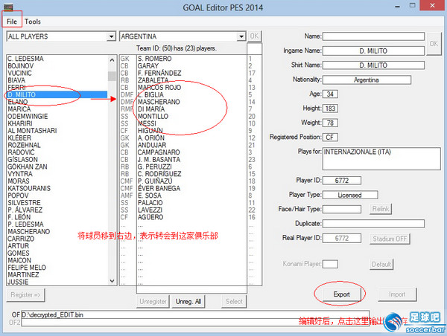Select LAVEZZI in Argentina squad
Viewport: 447px width, 336px height.
pos(191,210)
